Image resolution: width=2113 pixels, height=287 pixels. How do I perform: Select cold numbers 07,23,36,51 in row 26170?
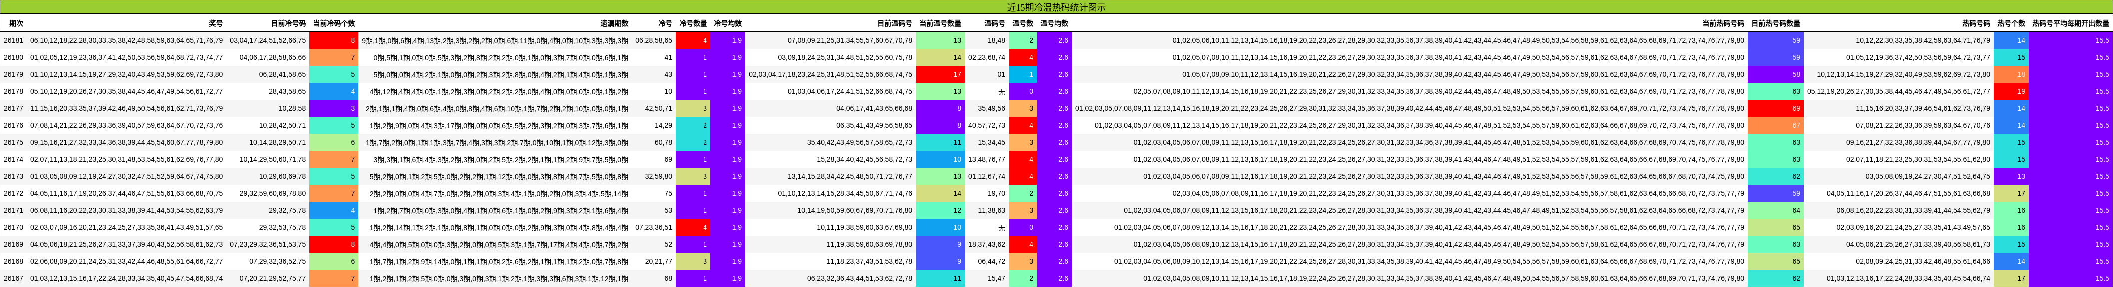(653, 228)
